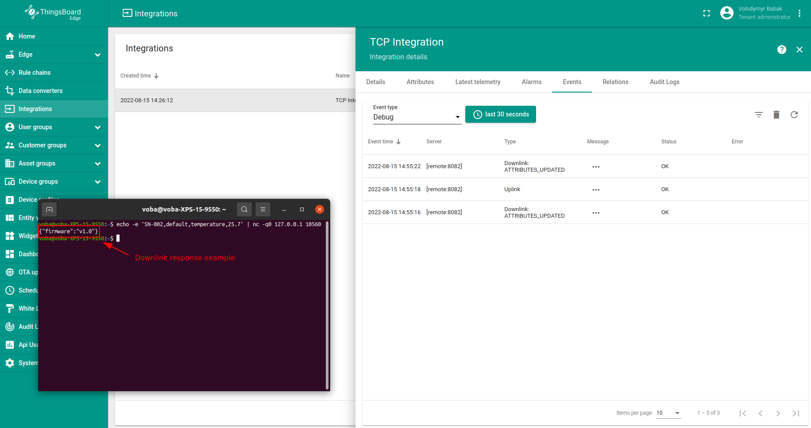Go to next events page
This screenshot has width=811, height=428.
[x=778, y=413]
